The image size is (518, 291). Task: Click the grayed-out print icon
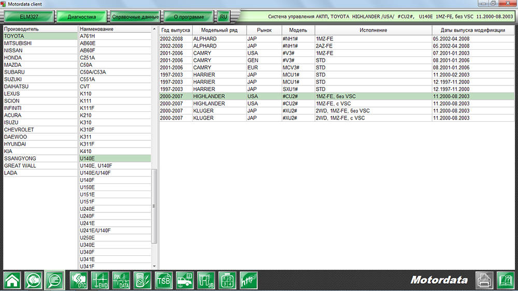484,280
